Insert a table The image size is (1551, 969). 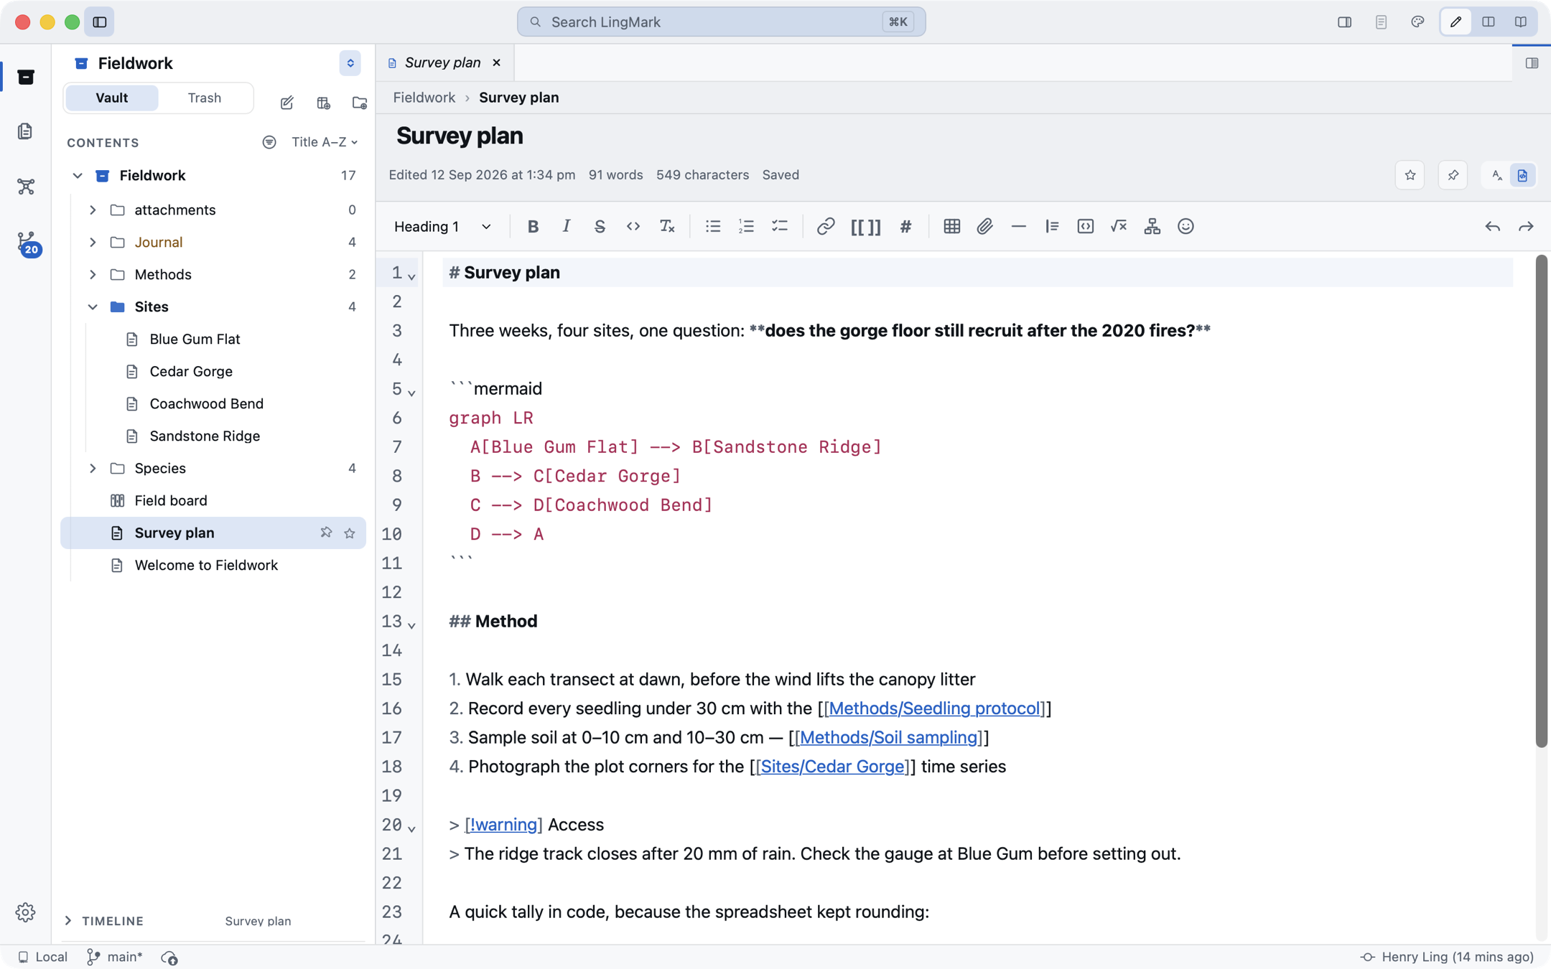[x=952, y=227]
